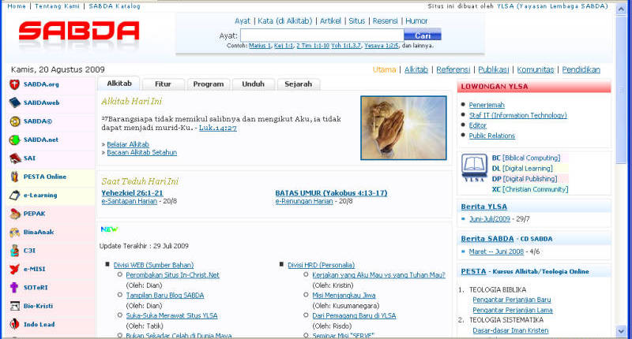
Task: Select the Humor search mode
Action: click(x=416, y=21)
